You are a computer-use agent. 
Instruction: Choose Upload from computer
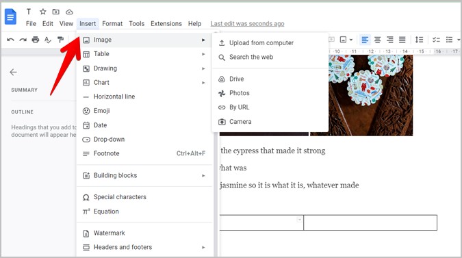tap(270, 43)
